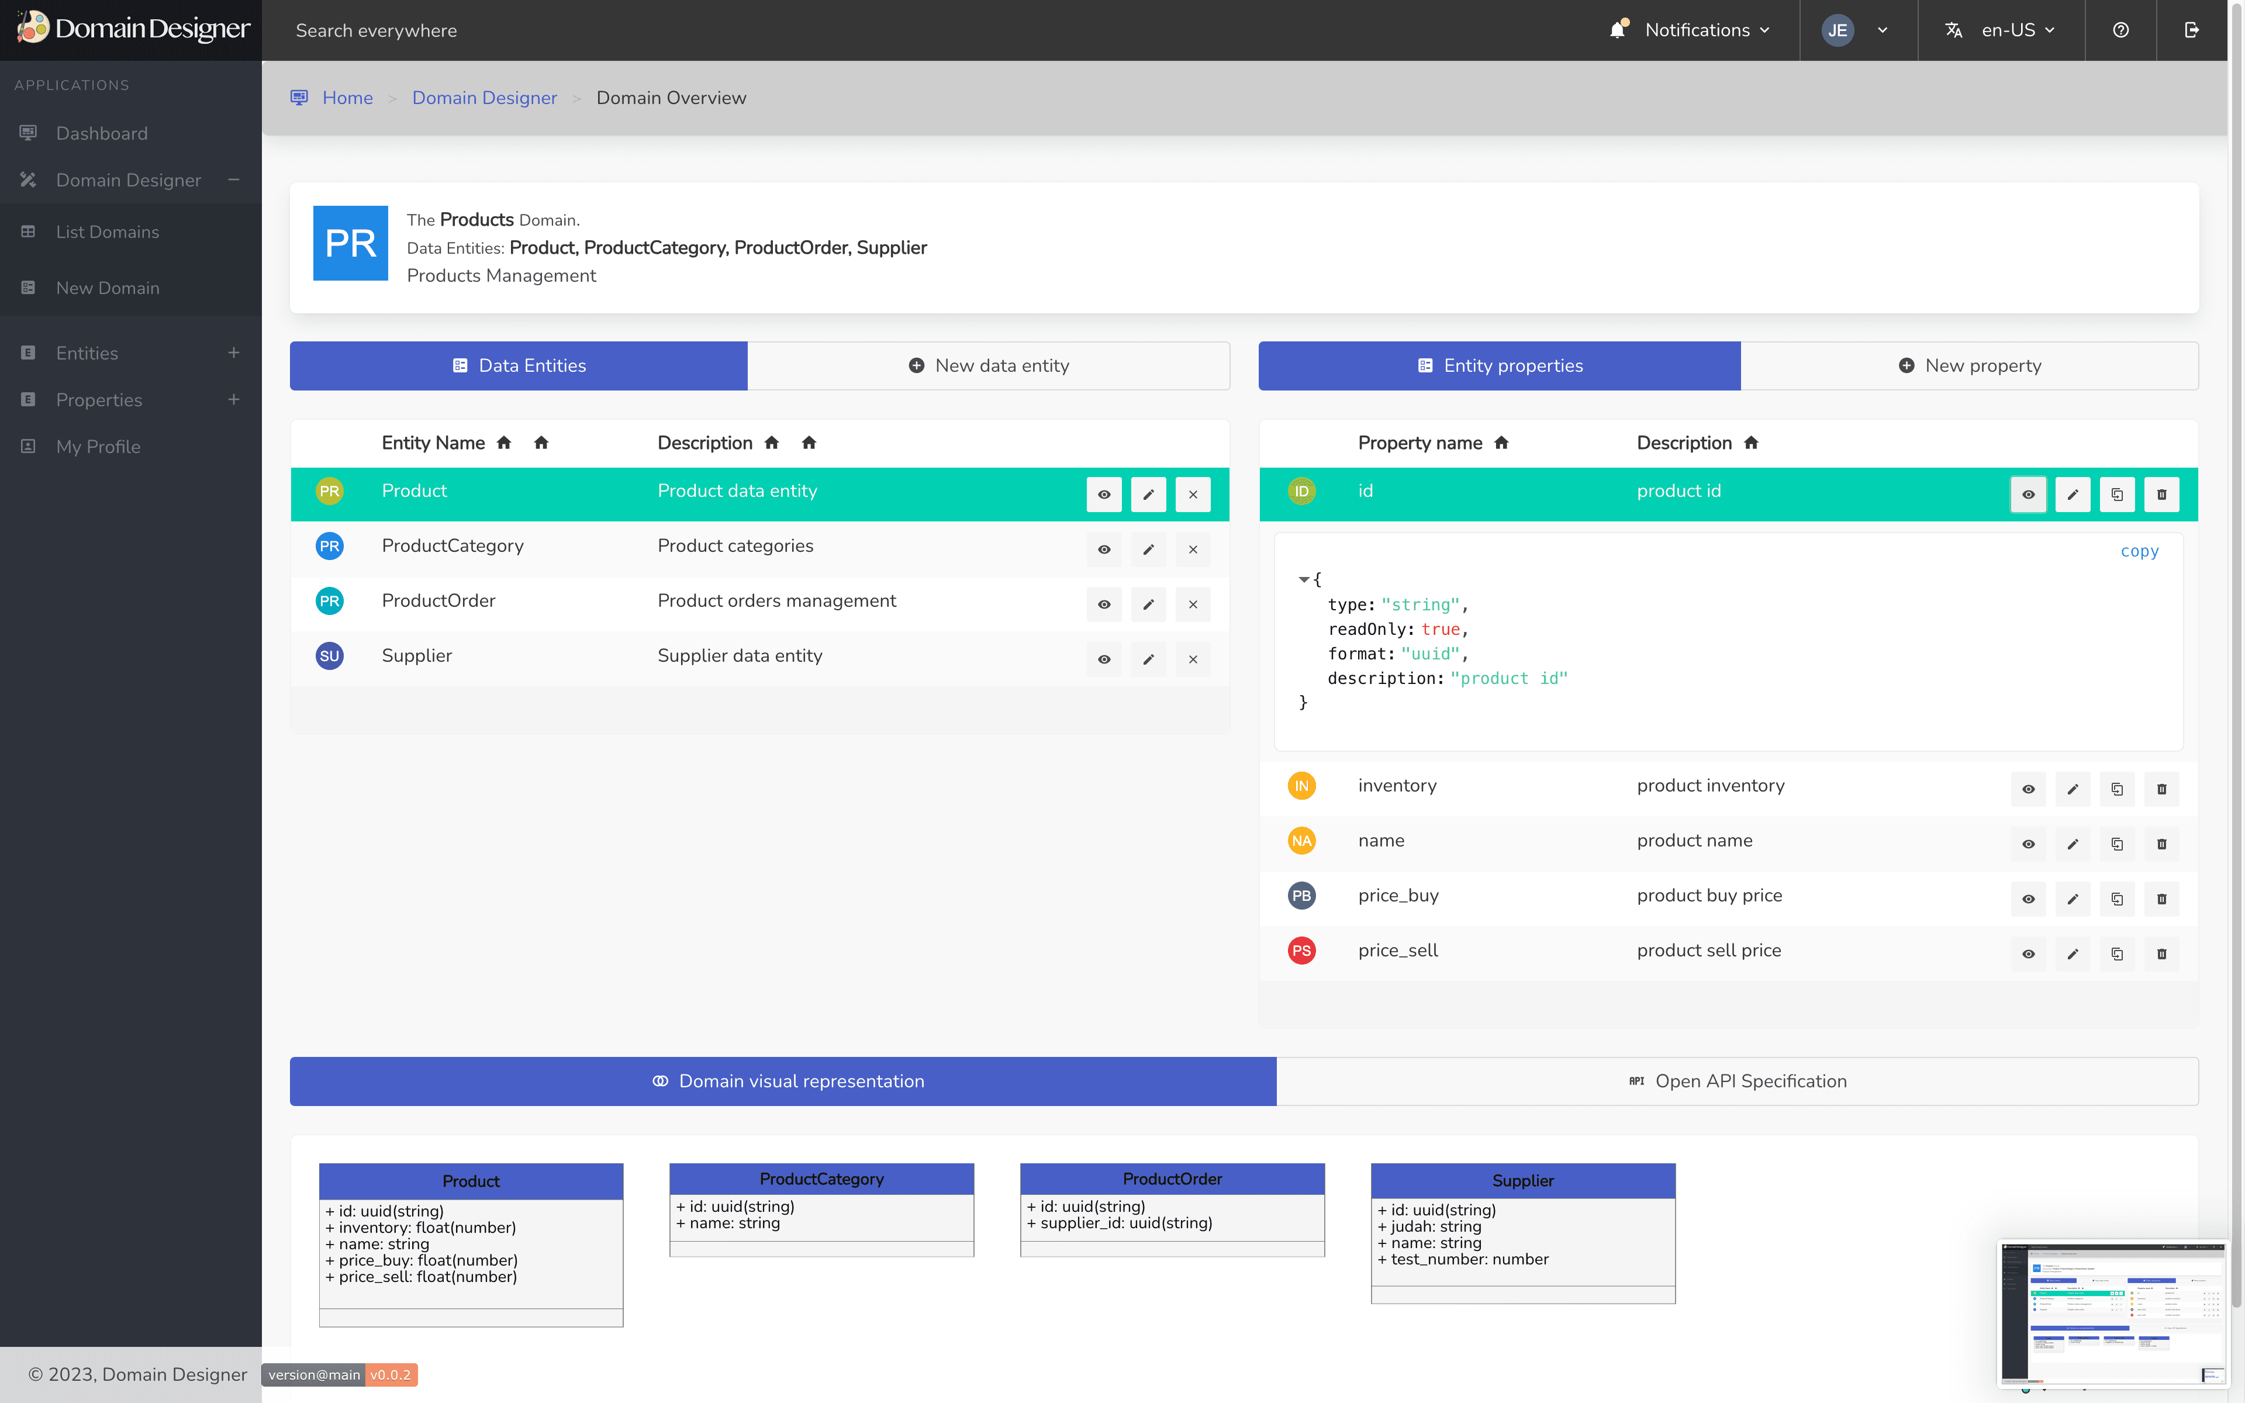Viewport: 2245px width, 1403px height.
Task: Click the edit icon for ProductCategory entity
Action: 1148,548
